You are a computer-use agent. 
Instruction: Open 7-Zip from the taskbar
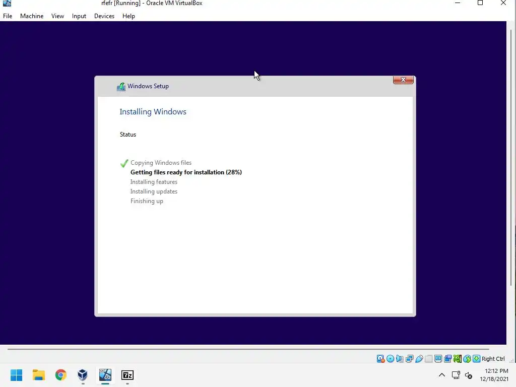[x=127, y=375]
